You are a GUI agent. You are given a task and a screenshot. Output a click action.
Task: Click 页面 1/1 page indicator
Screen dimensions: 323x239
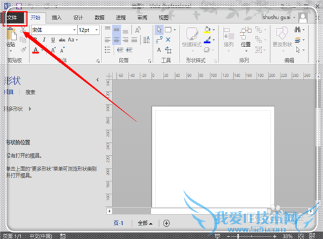12,236
